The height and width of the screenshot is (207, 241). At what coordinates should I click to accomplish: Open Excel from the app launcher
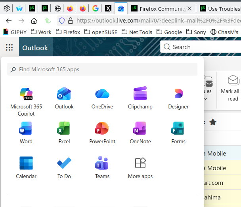64,133
